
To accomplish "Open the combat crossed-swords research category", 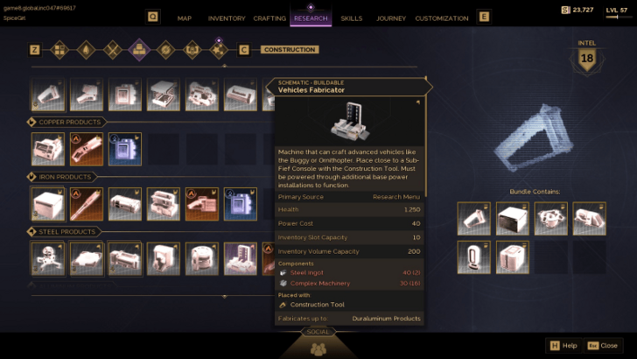I will 113,50.
